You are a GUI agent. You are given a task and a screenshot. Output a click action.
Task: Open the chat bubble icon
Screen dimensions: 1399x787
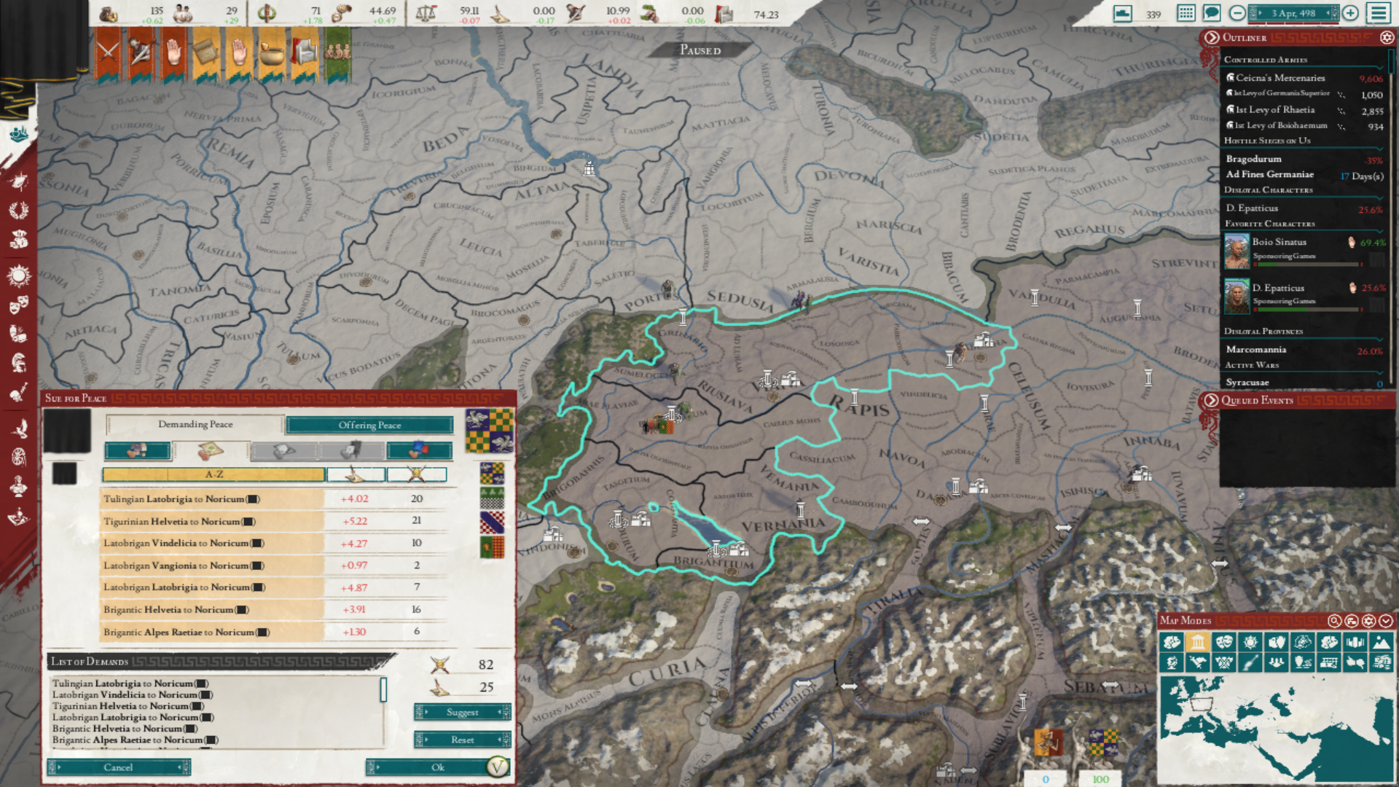click(x=1212, y=13)
